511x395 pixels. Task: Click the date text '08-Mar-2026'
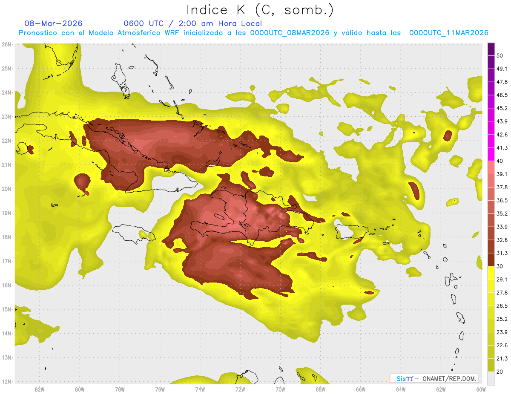(x=54, y=23)
